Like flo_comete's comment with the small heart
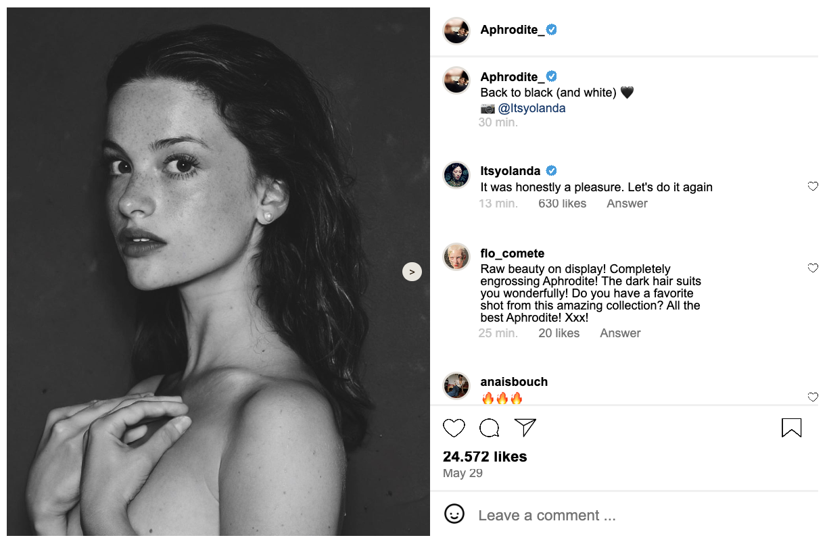The image size is (829, 542). [x=813, y=268]
